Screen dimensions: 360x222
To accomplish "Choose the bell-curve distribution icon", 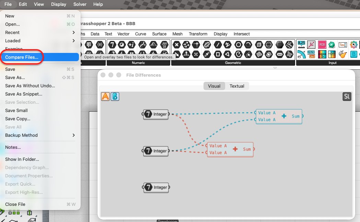I will tap(153, 45).
